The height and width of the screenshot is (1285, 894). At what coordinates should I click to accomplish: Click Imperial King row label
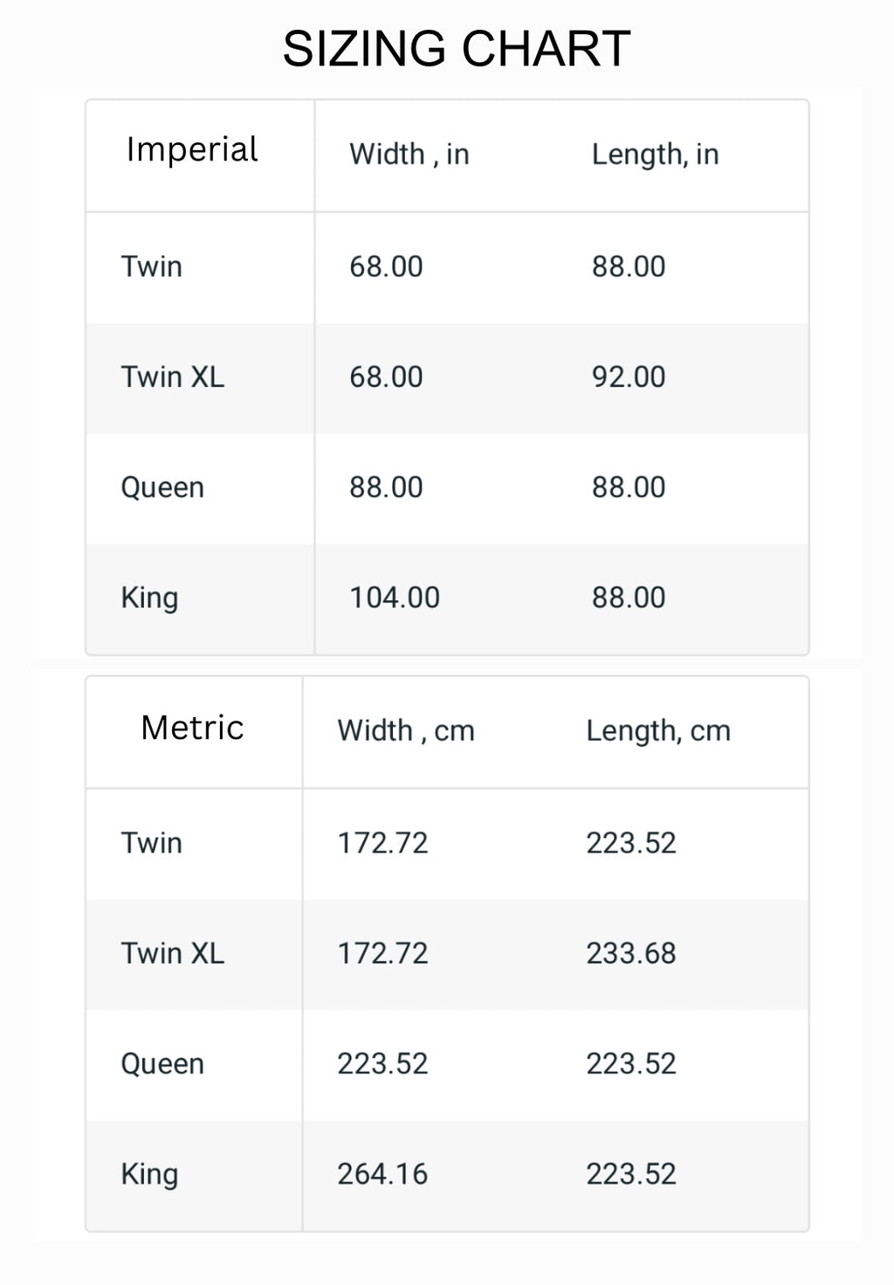[149, 598]
